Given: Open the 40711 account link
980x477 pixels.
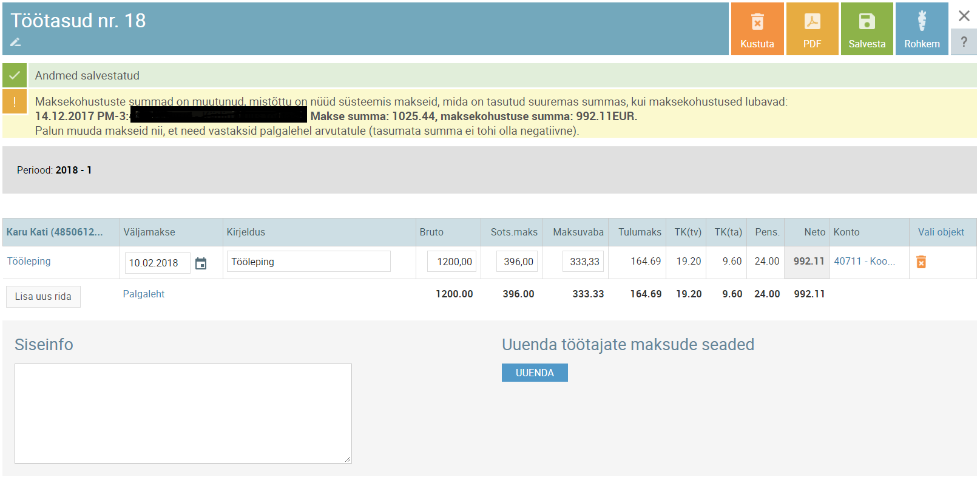Looking at the screenshot, I should pos(864,261).
